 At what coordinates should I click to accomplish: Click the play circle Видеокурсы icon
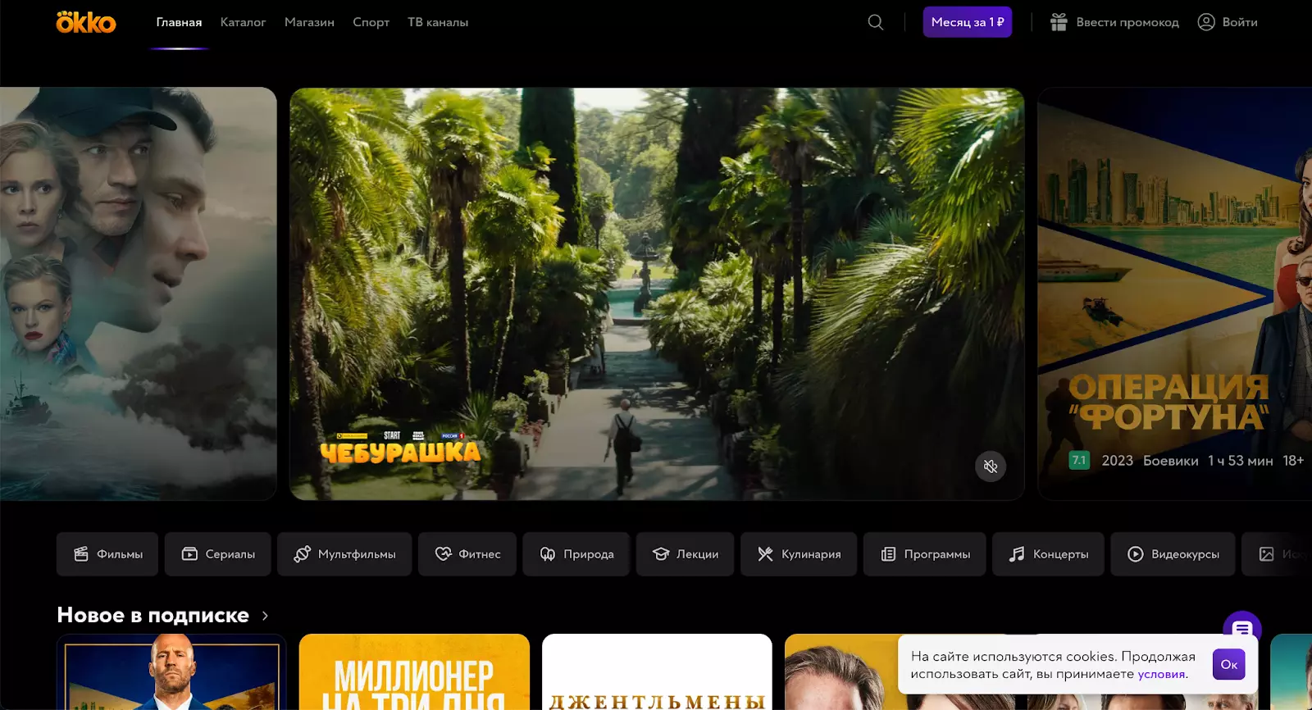(x=1136, y=554)
